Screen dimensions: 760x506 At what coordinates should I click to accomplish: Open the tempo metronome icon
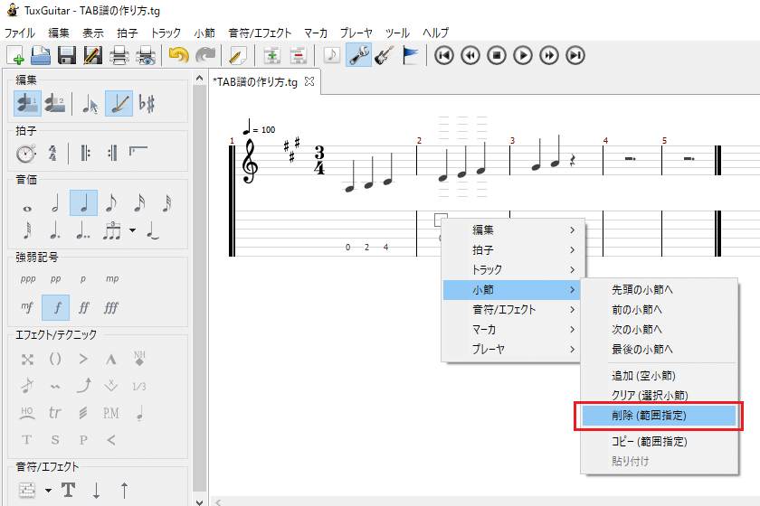(x=26, y=153)
